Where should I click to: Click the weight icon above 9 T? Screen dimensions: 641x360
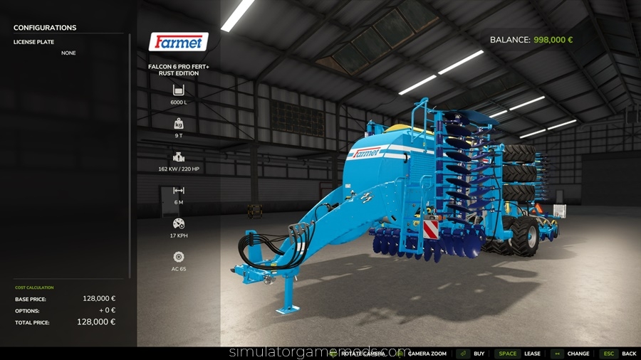(179, 123)
